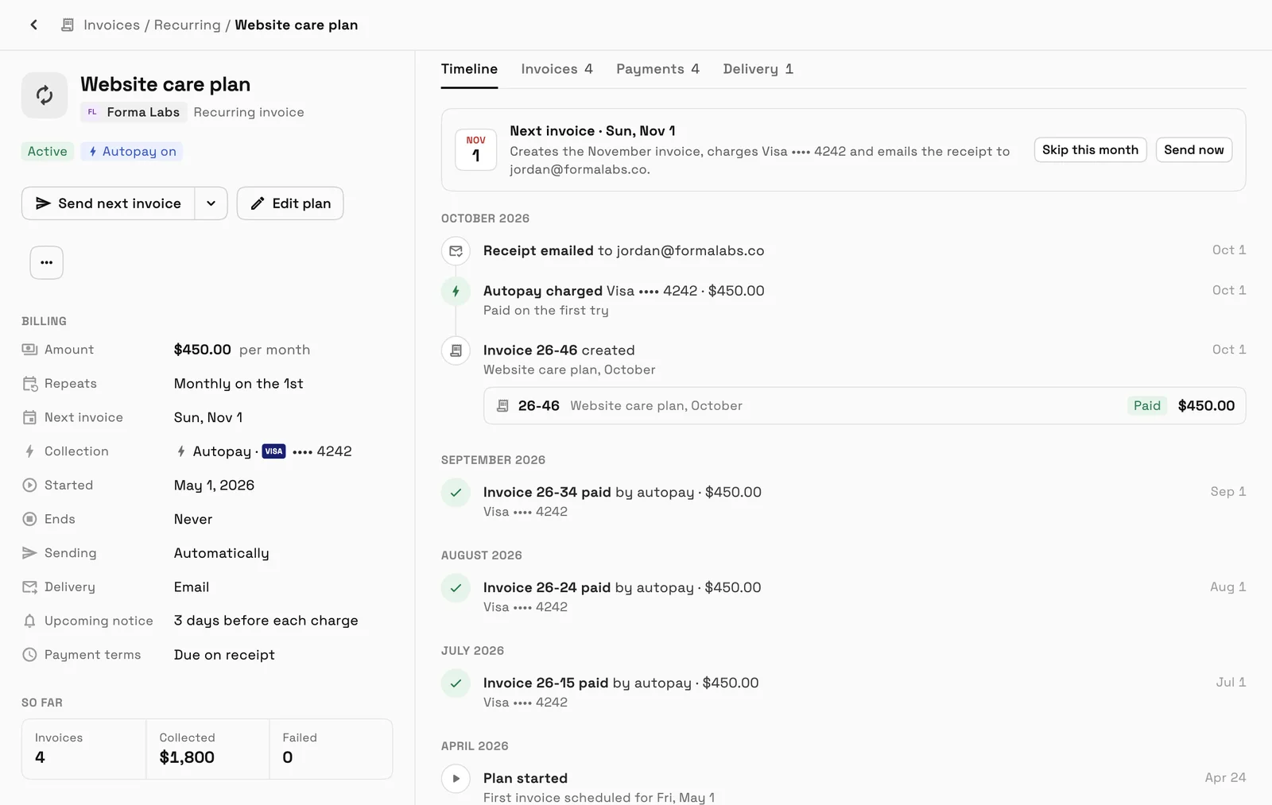Click '3 days before each charge' value
Screen dimensions: 1272x805
(266, 621)
